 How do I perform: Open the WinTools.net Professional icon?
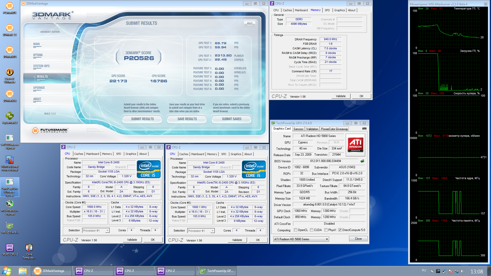9,163
